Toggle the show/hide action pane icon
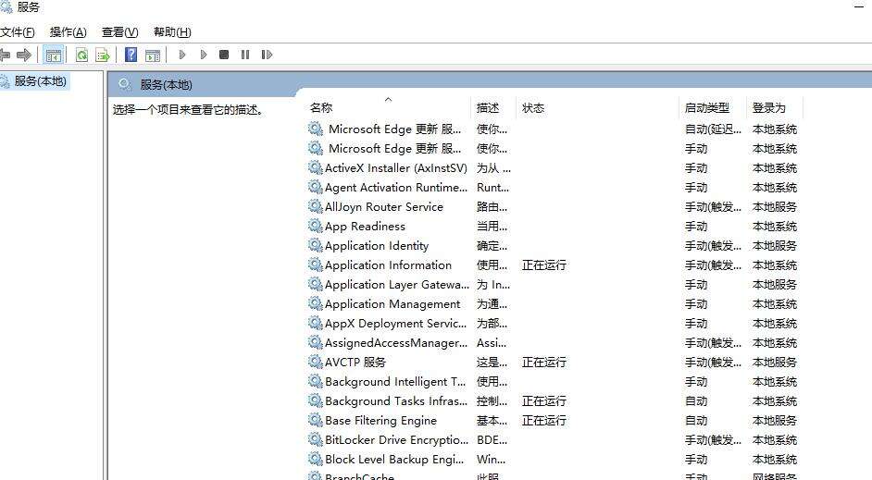 click(153, 55)
